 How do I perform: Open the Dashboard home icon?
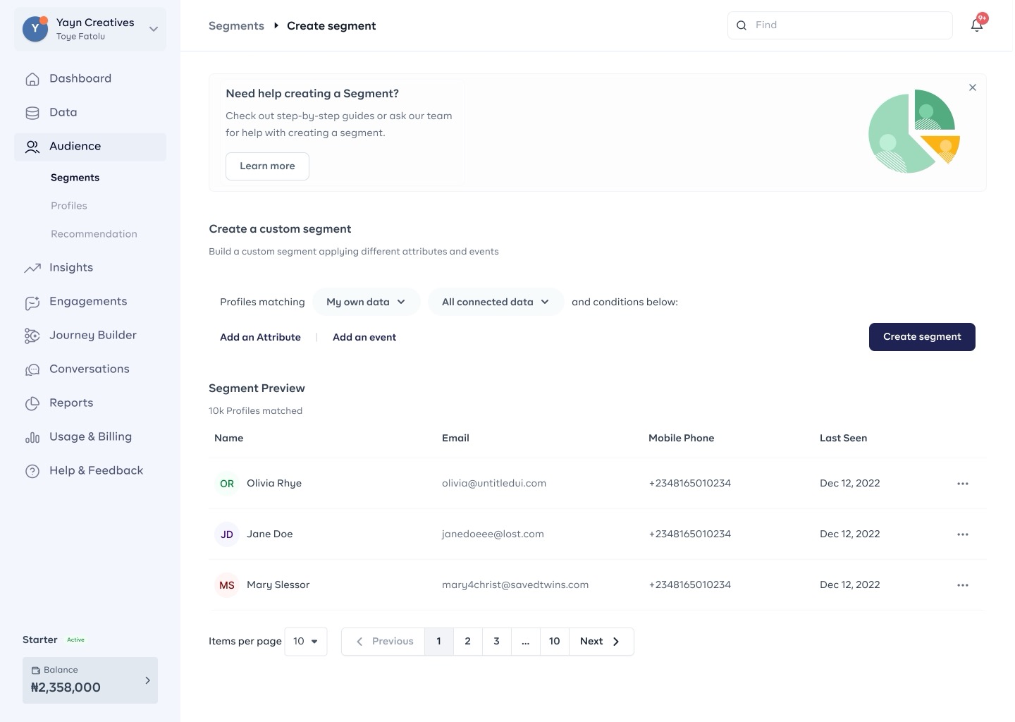tap(32, 79)
